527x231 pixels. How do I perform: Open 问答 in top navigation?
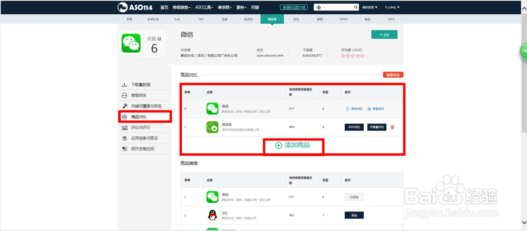click(x=255, y=7)
